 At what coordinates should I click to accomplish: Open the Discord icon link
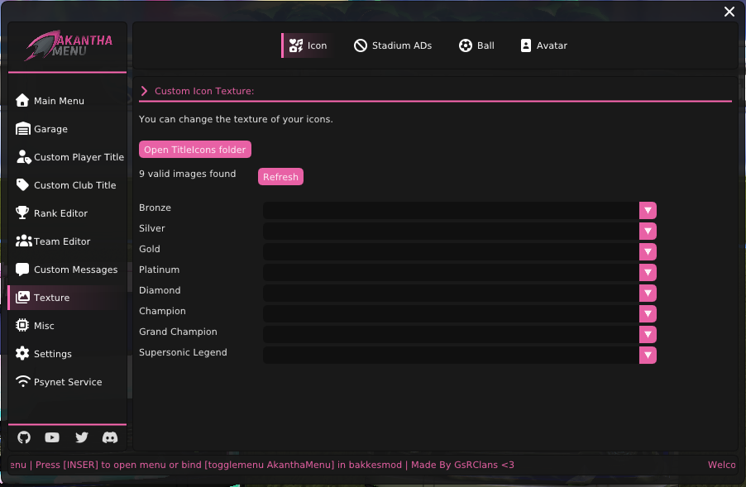tap(109, 437)
